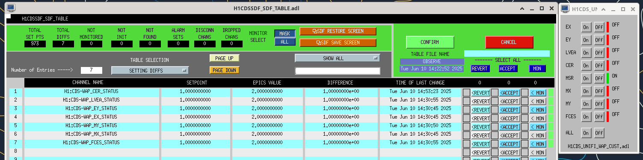Tick monitor checkbox for EX_STATUS row
The width and height of the screenshot is (643, 160).
(524, 118)
